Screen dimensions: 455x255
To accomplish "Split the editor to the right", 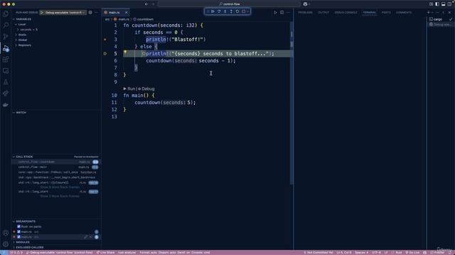I will [282, 13].
